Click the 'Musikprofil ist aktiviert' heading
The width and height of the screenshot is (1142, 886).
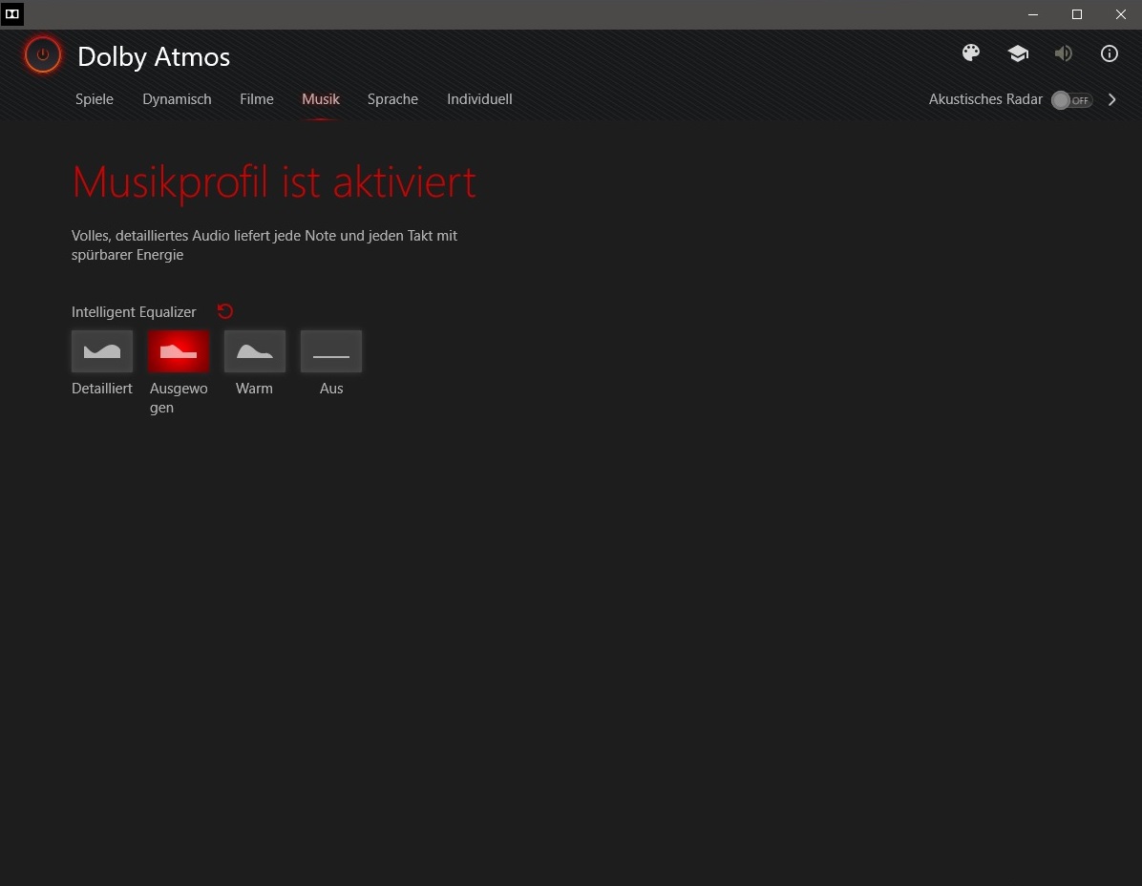[x=274, y=182]
